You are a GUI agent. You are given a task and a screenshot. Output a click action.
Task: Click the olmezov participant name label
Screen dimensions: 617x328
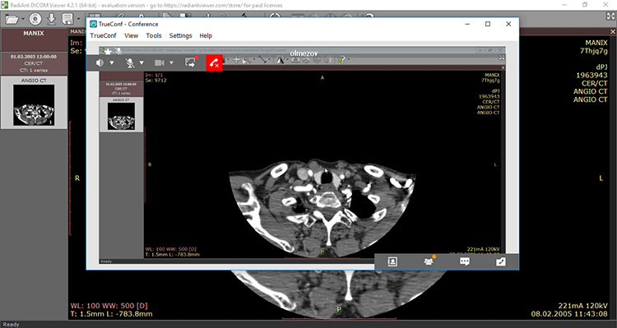coord(304,53)
